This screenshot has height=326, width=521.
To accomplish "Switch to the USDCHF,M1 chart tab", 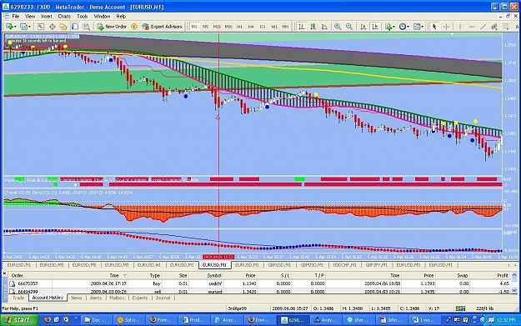I will coord(344,265).
